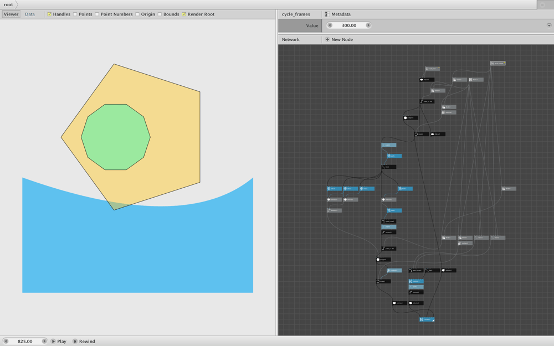
Task: Step the frame number forward
Action: coord(44,342)
